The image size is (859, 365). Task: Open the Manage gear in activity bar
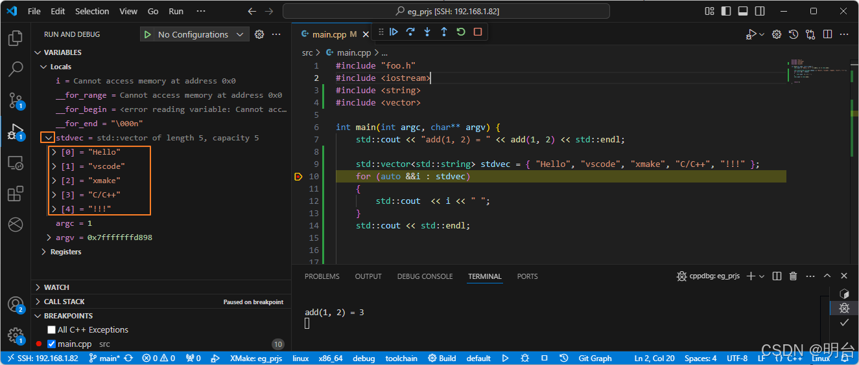(15, 335)
